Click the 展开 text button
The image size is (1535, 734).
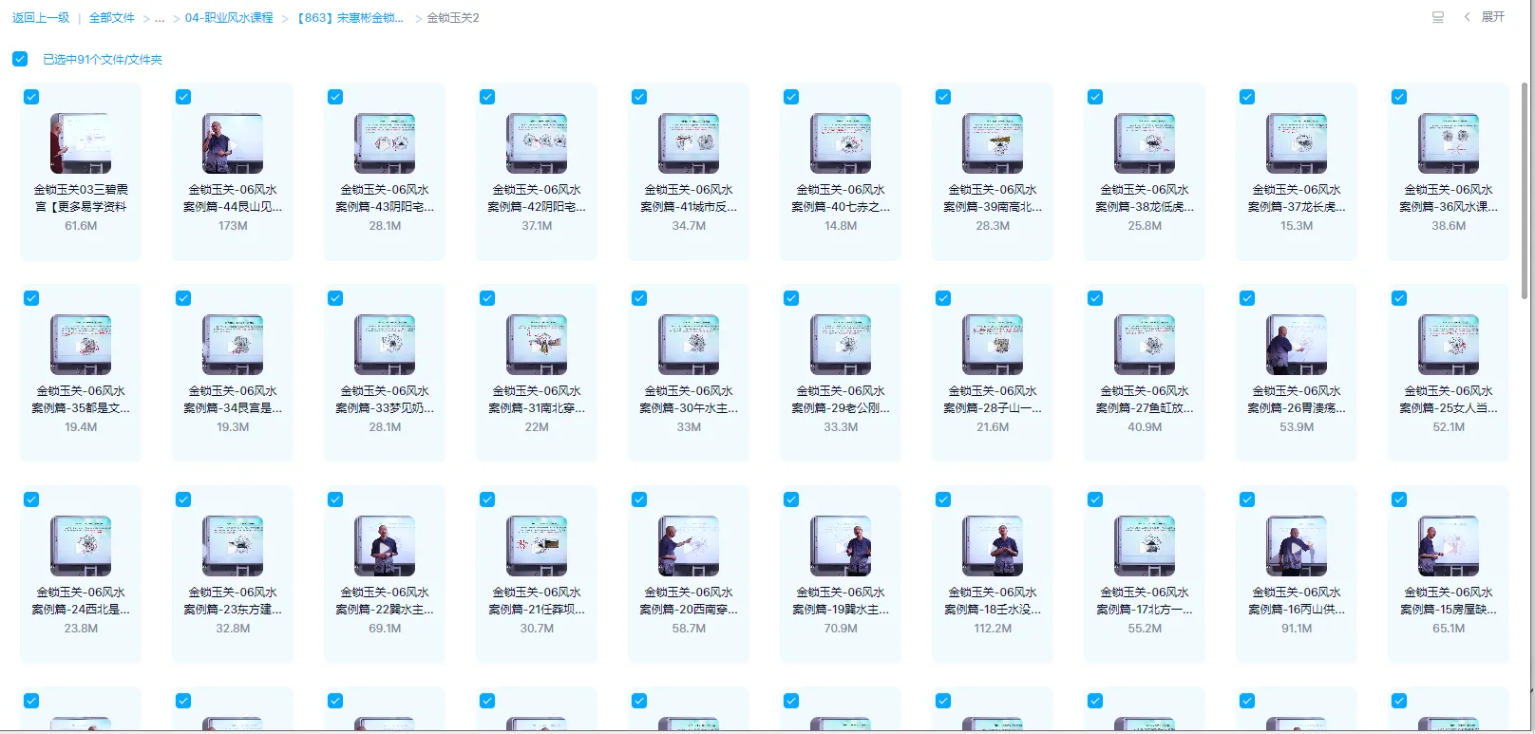tap(1493, 17)
